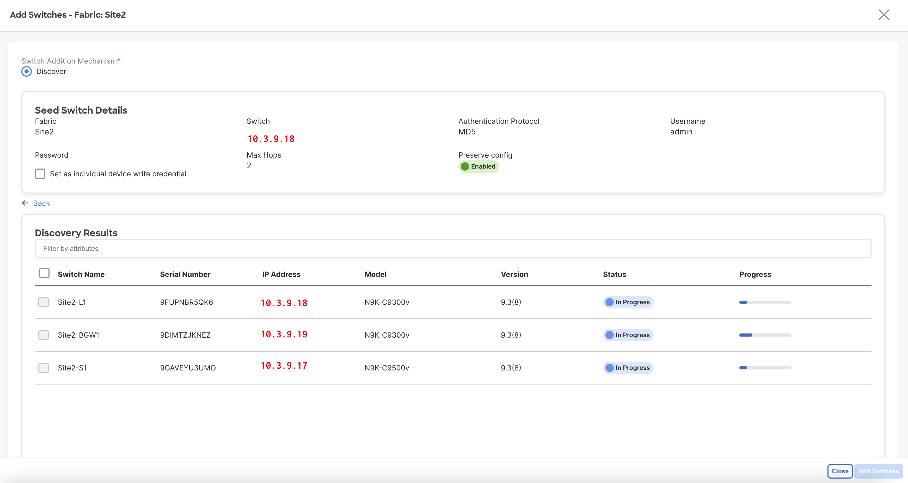The image size is (908, 483).
Task: Click the Progress column header
Action: pos(755,274)
